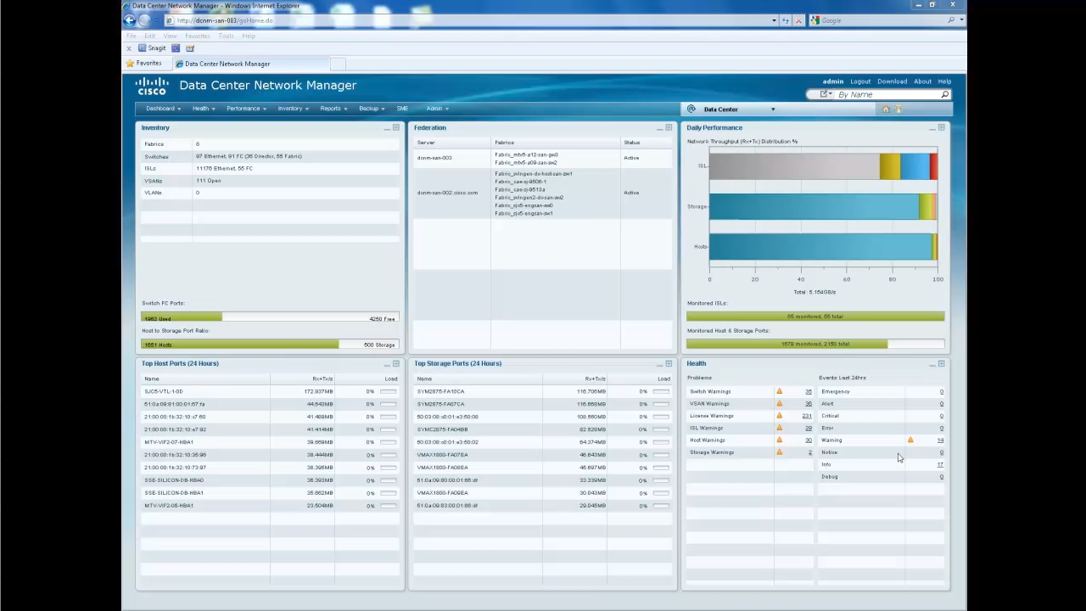Image resolution: width=1086 pixels, height=611 pixels.
Task: Maximize the Daily Performance dashlet
Action: point(942,128)
